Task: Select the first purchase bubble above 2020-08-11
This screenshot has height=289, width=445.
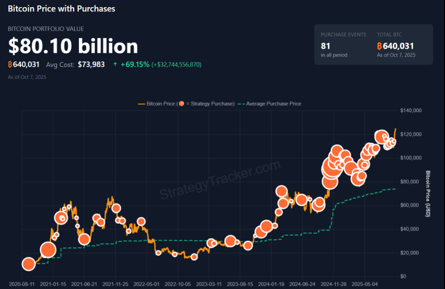Action: click(x=28, y=264)
